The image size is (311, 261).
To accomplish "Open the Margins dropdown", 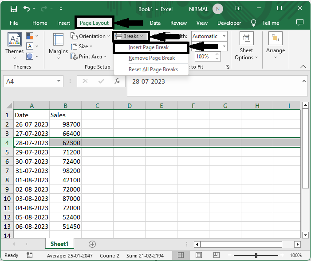I will (x=58, y=46).
